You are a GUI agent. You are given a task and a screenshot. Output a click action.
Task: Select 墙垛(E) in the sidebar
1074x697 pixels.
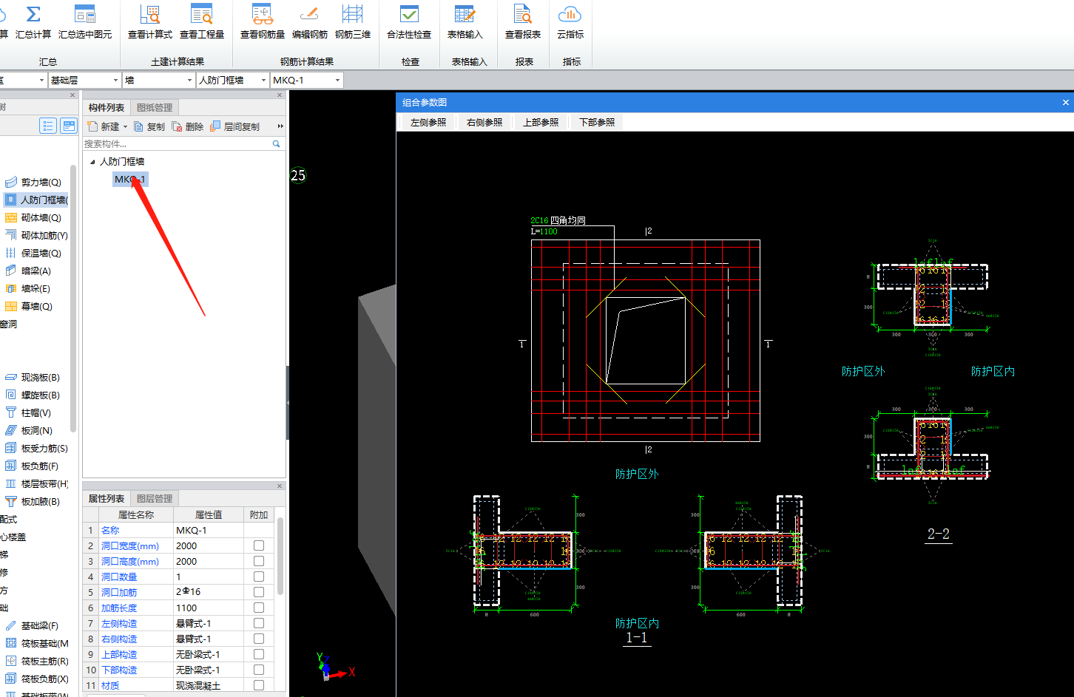(28, 288)
